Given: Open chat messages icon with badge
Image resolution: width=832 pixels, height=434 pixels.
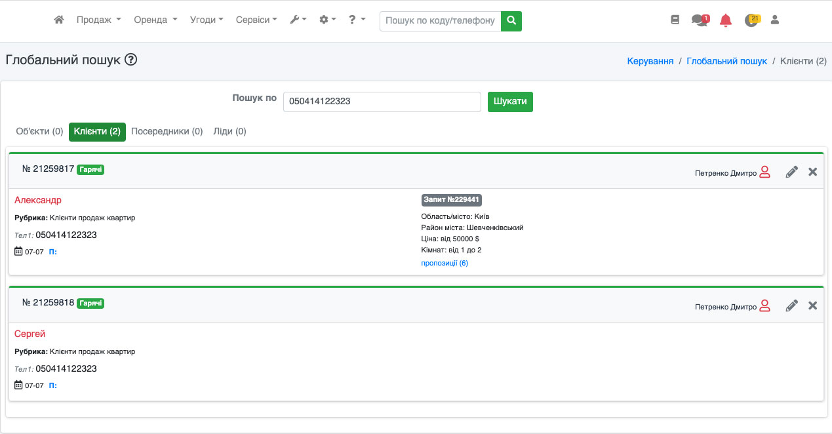Looking at the screenshot, I should (x=699, y=20).
